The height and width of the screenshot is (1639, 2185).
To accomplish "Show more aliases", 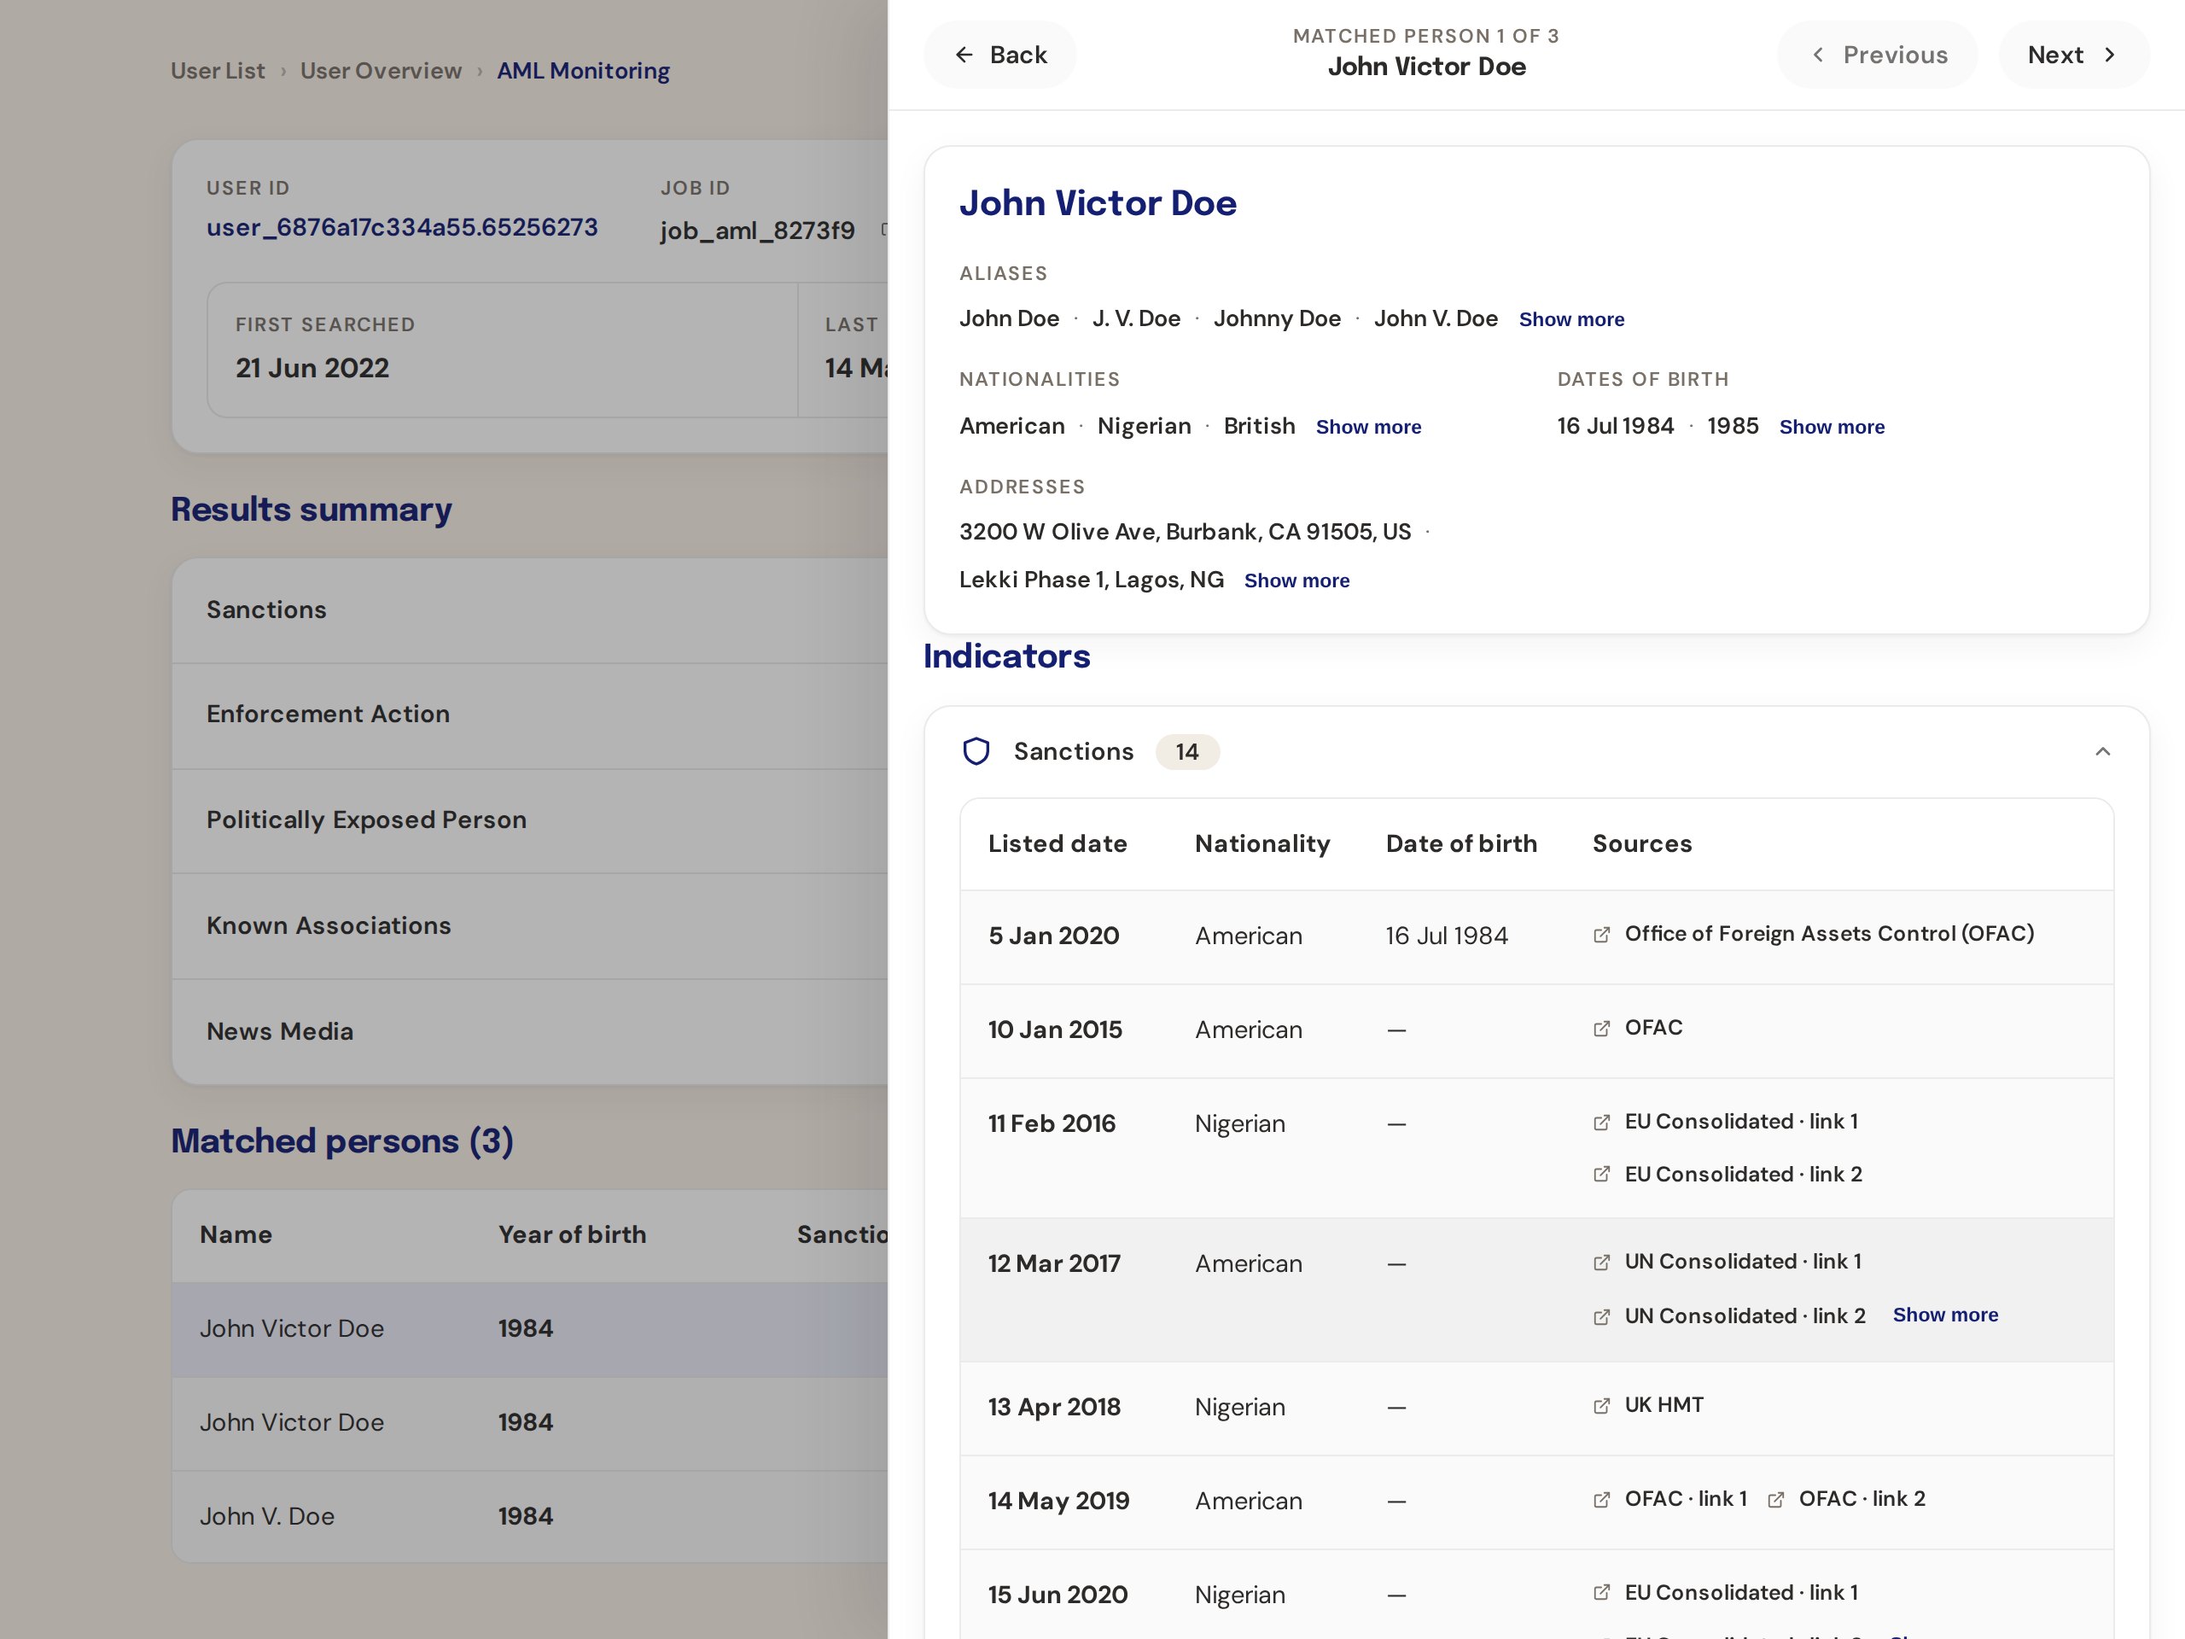I will [x=1570, y=319].
